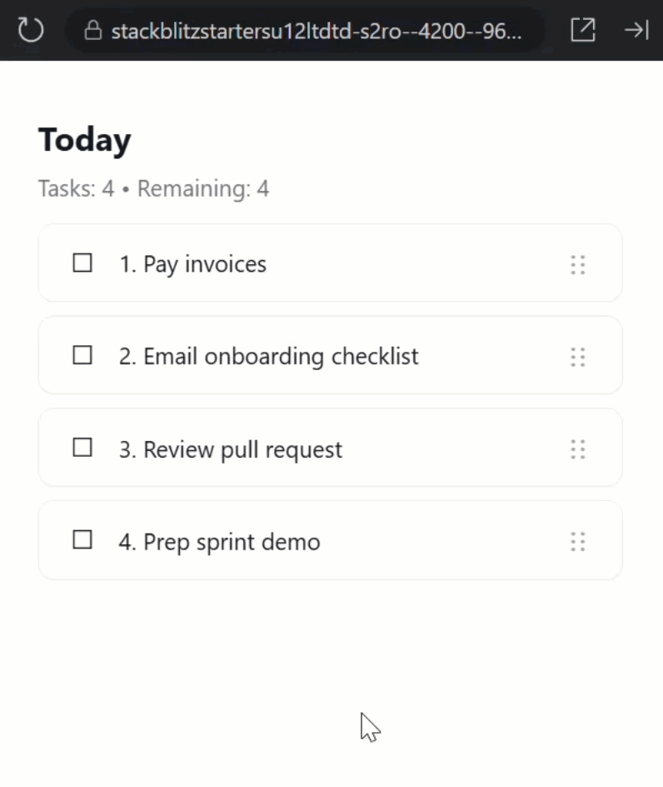Open the preview in a new tab
The height and width of the screenshot is (787, 663).
(583, 30)
